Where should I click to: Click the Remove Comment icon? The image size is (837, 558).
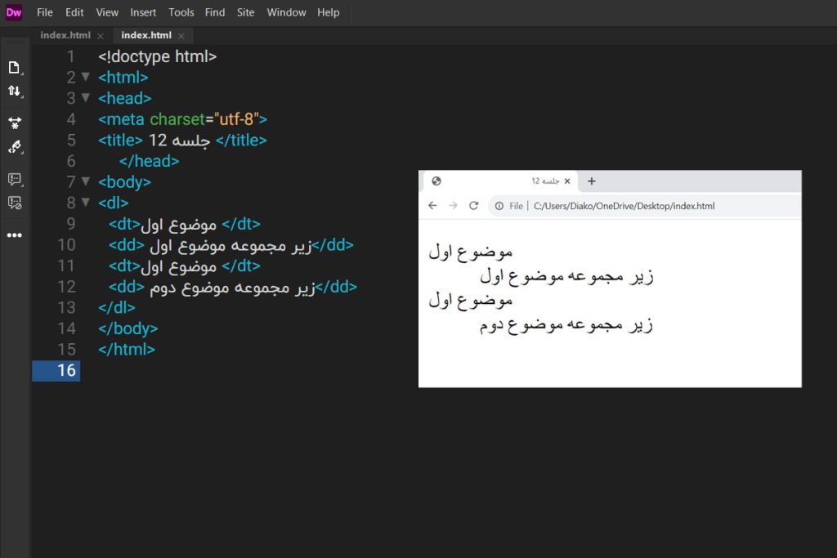(15, 203)
